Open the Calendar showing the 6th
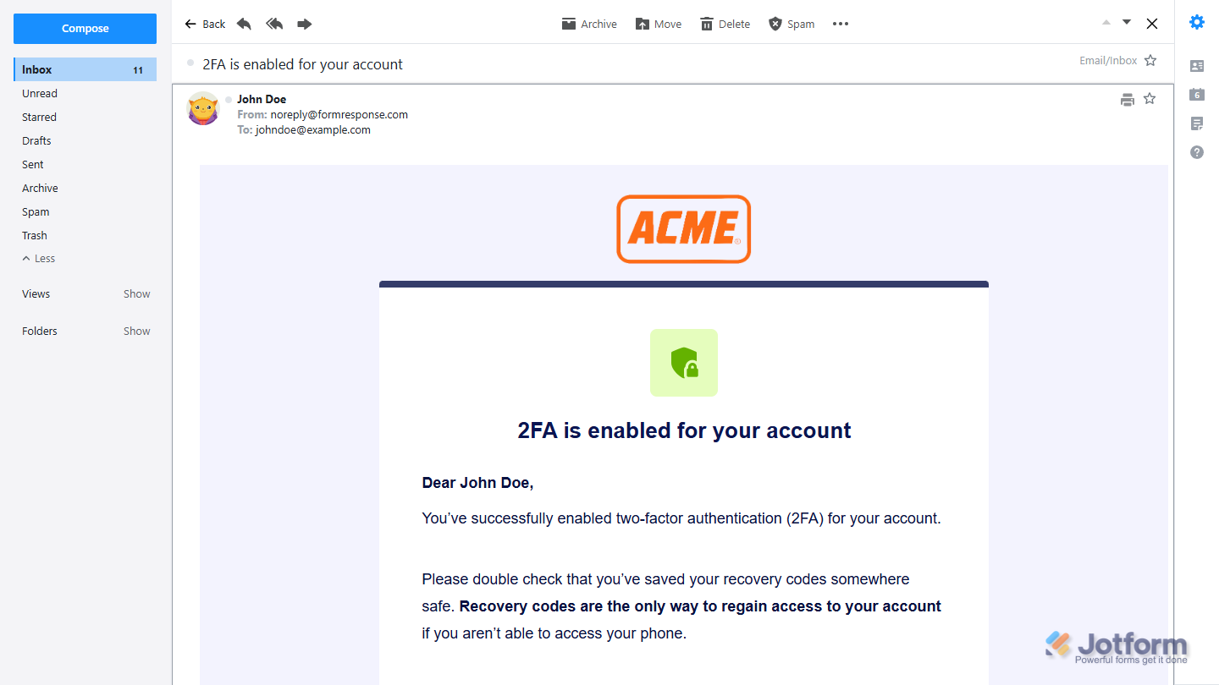The image size is (1219, 685). click(x=1196, y=95)
